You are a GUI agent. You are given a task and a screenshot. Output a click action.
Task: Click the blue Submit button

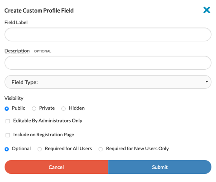coord(160,167)
